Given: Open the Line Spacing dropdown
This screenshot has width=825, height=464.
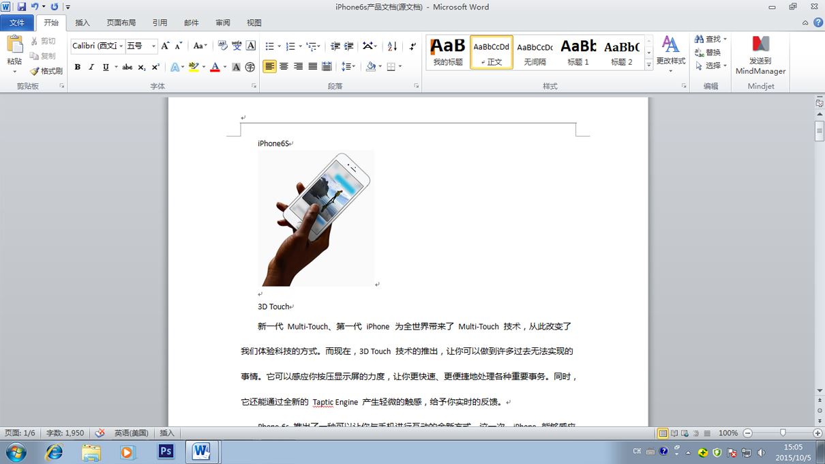Looking at the screenshot, I should click(348, 66).
